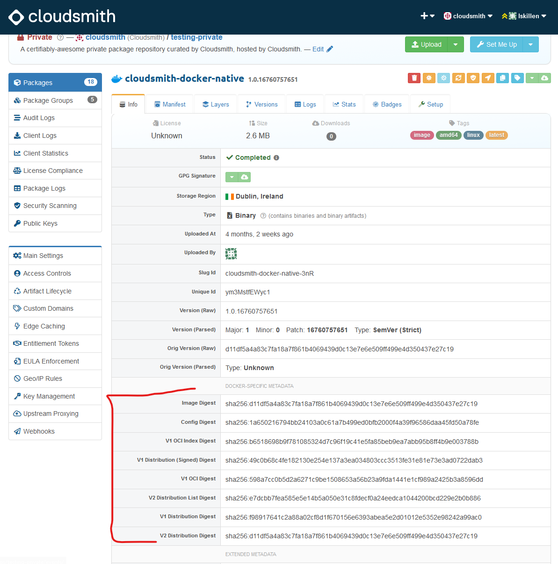Click the amd64 tag badge

click(x=449, y=135)
